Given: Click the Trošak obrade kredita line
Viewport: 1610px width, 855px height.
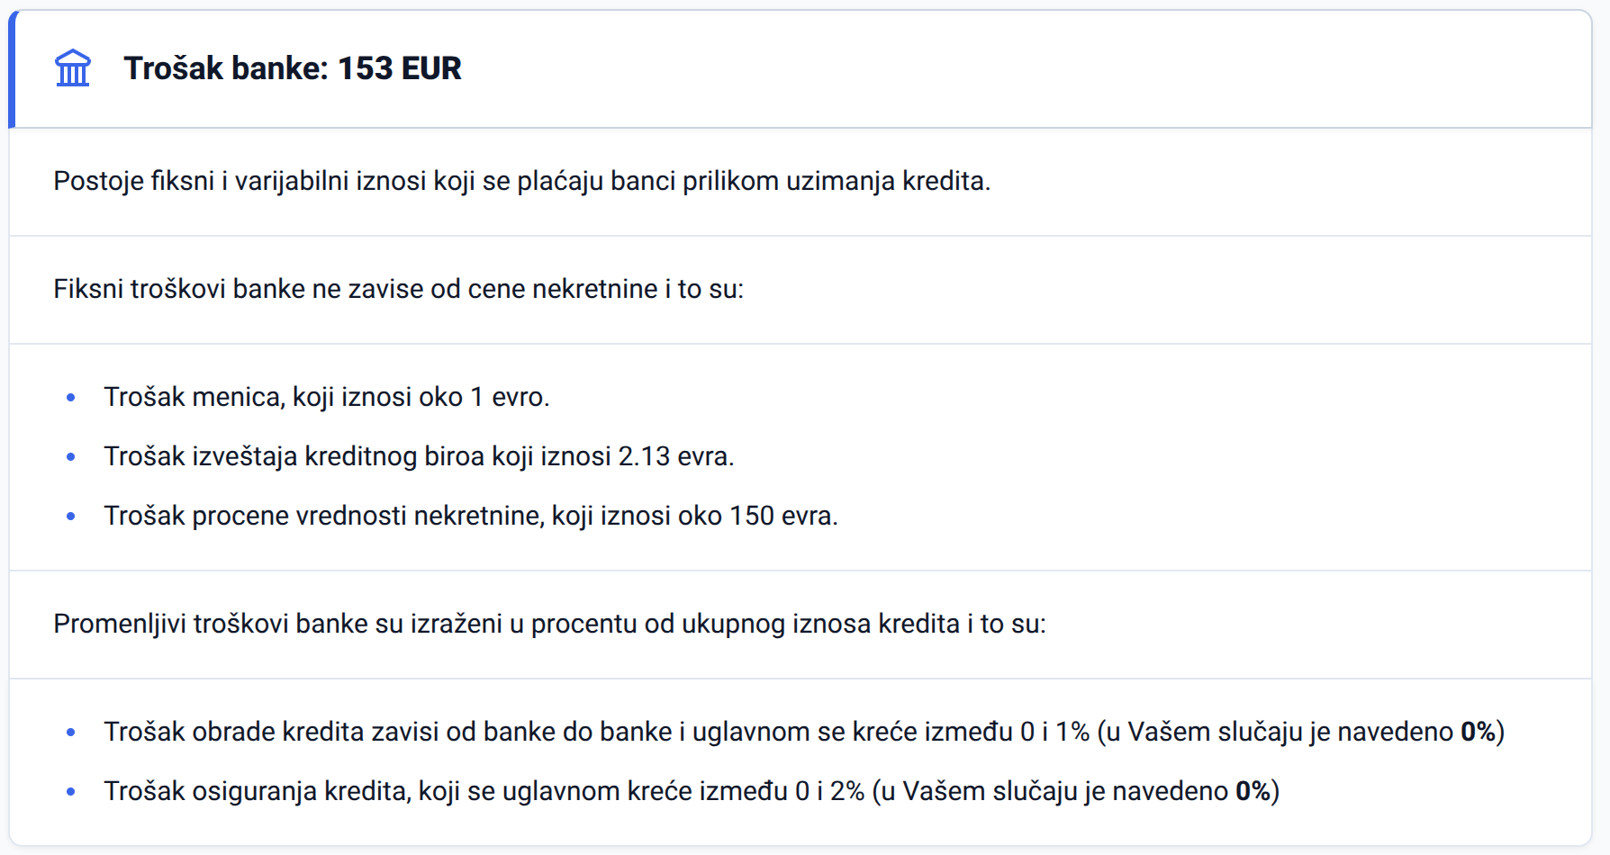Looking at the screenshot, I should pyautogui.click(x=804, y=732).
